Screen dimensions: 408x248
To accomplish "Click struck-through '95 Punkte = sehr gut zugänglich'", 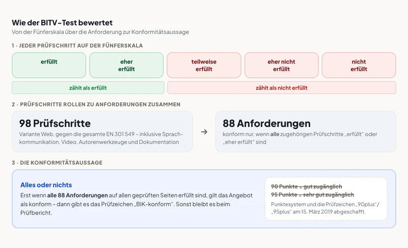I will click(313, 194).
